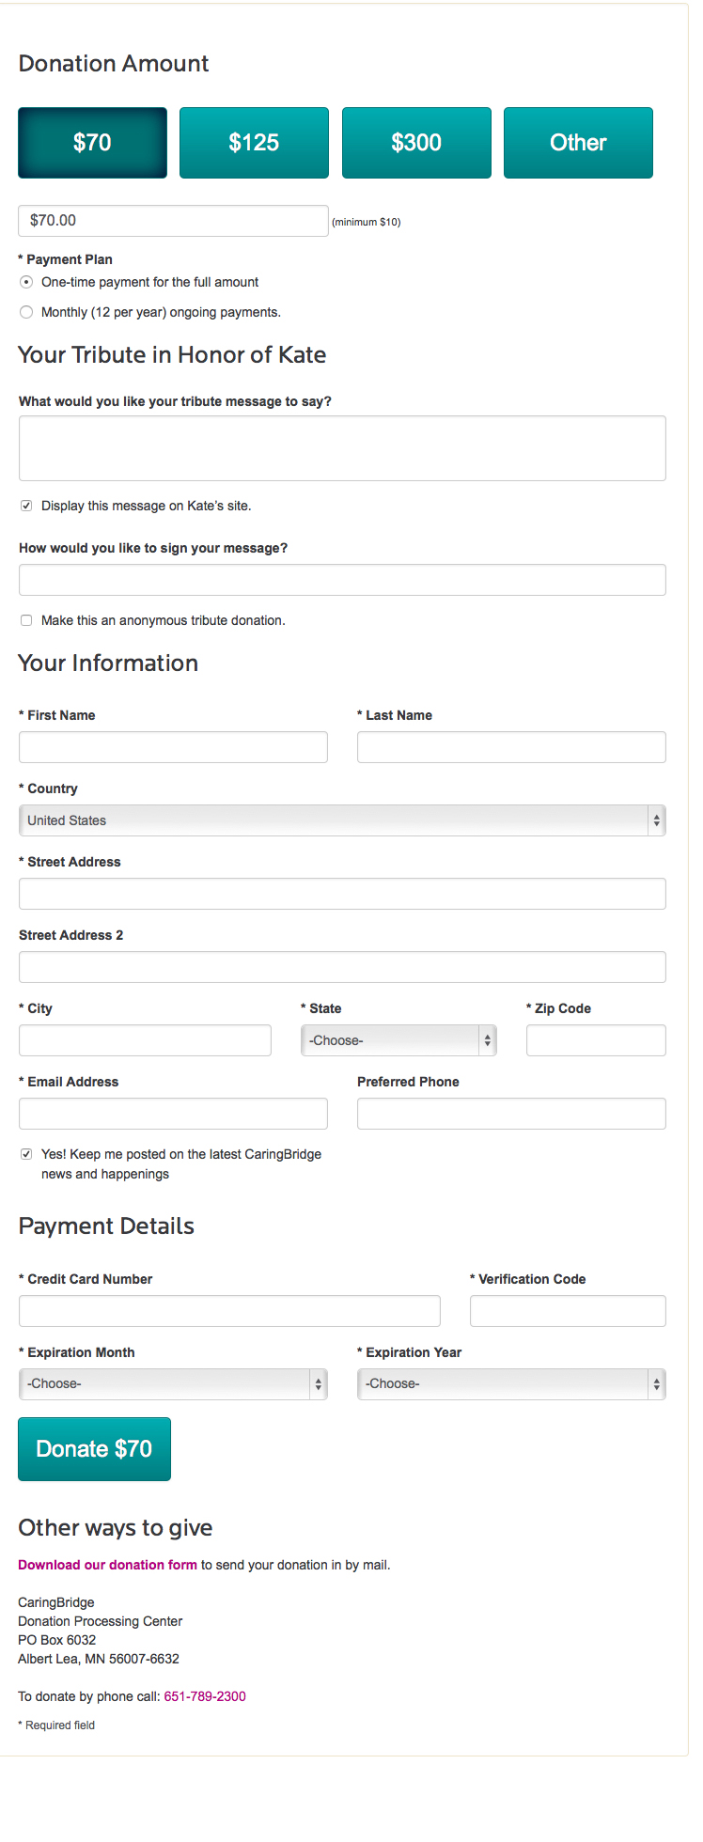Open the Expiration Month dropdown
The width and height of the screenshot is (703, 1842).
point(173,1384)
